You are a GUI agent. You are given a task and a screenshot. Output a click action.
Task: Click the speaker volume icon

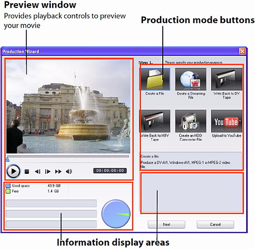(69, 171)
